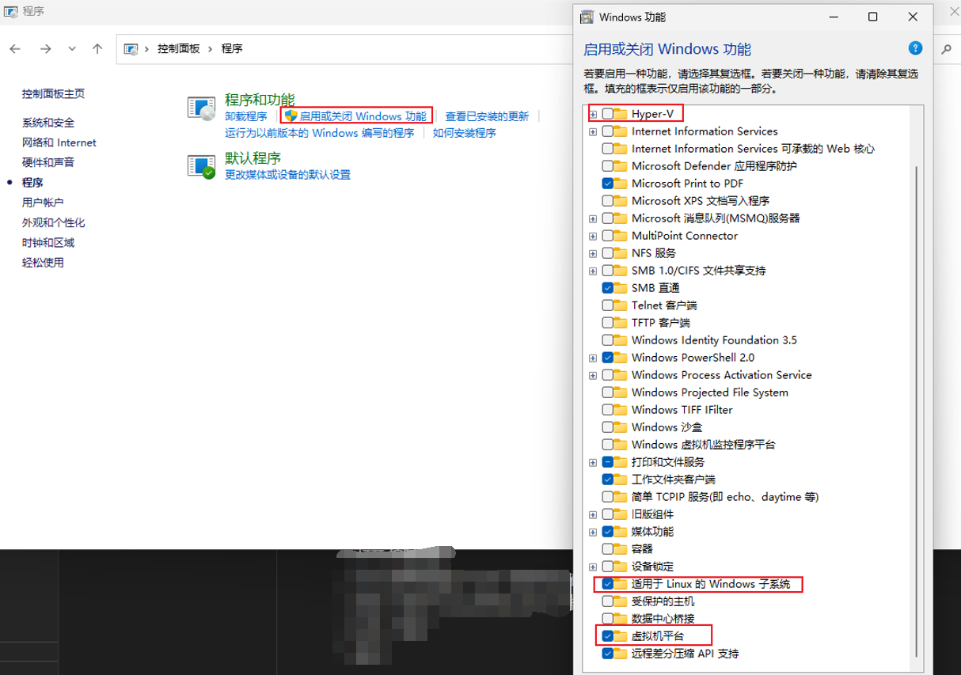Click the Windows PowerShell 2.0 folder icon
The height and width of the screenshot is (675, 961).
[621, 358]
